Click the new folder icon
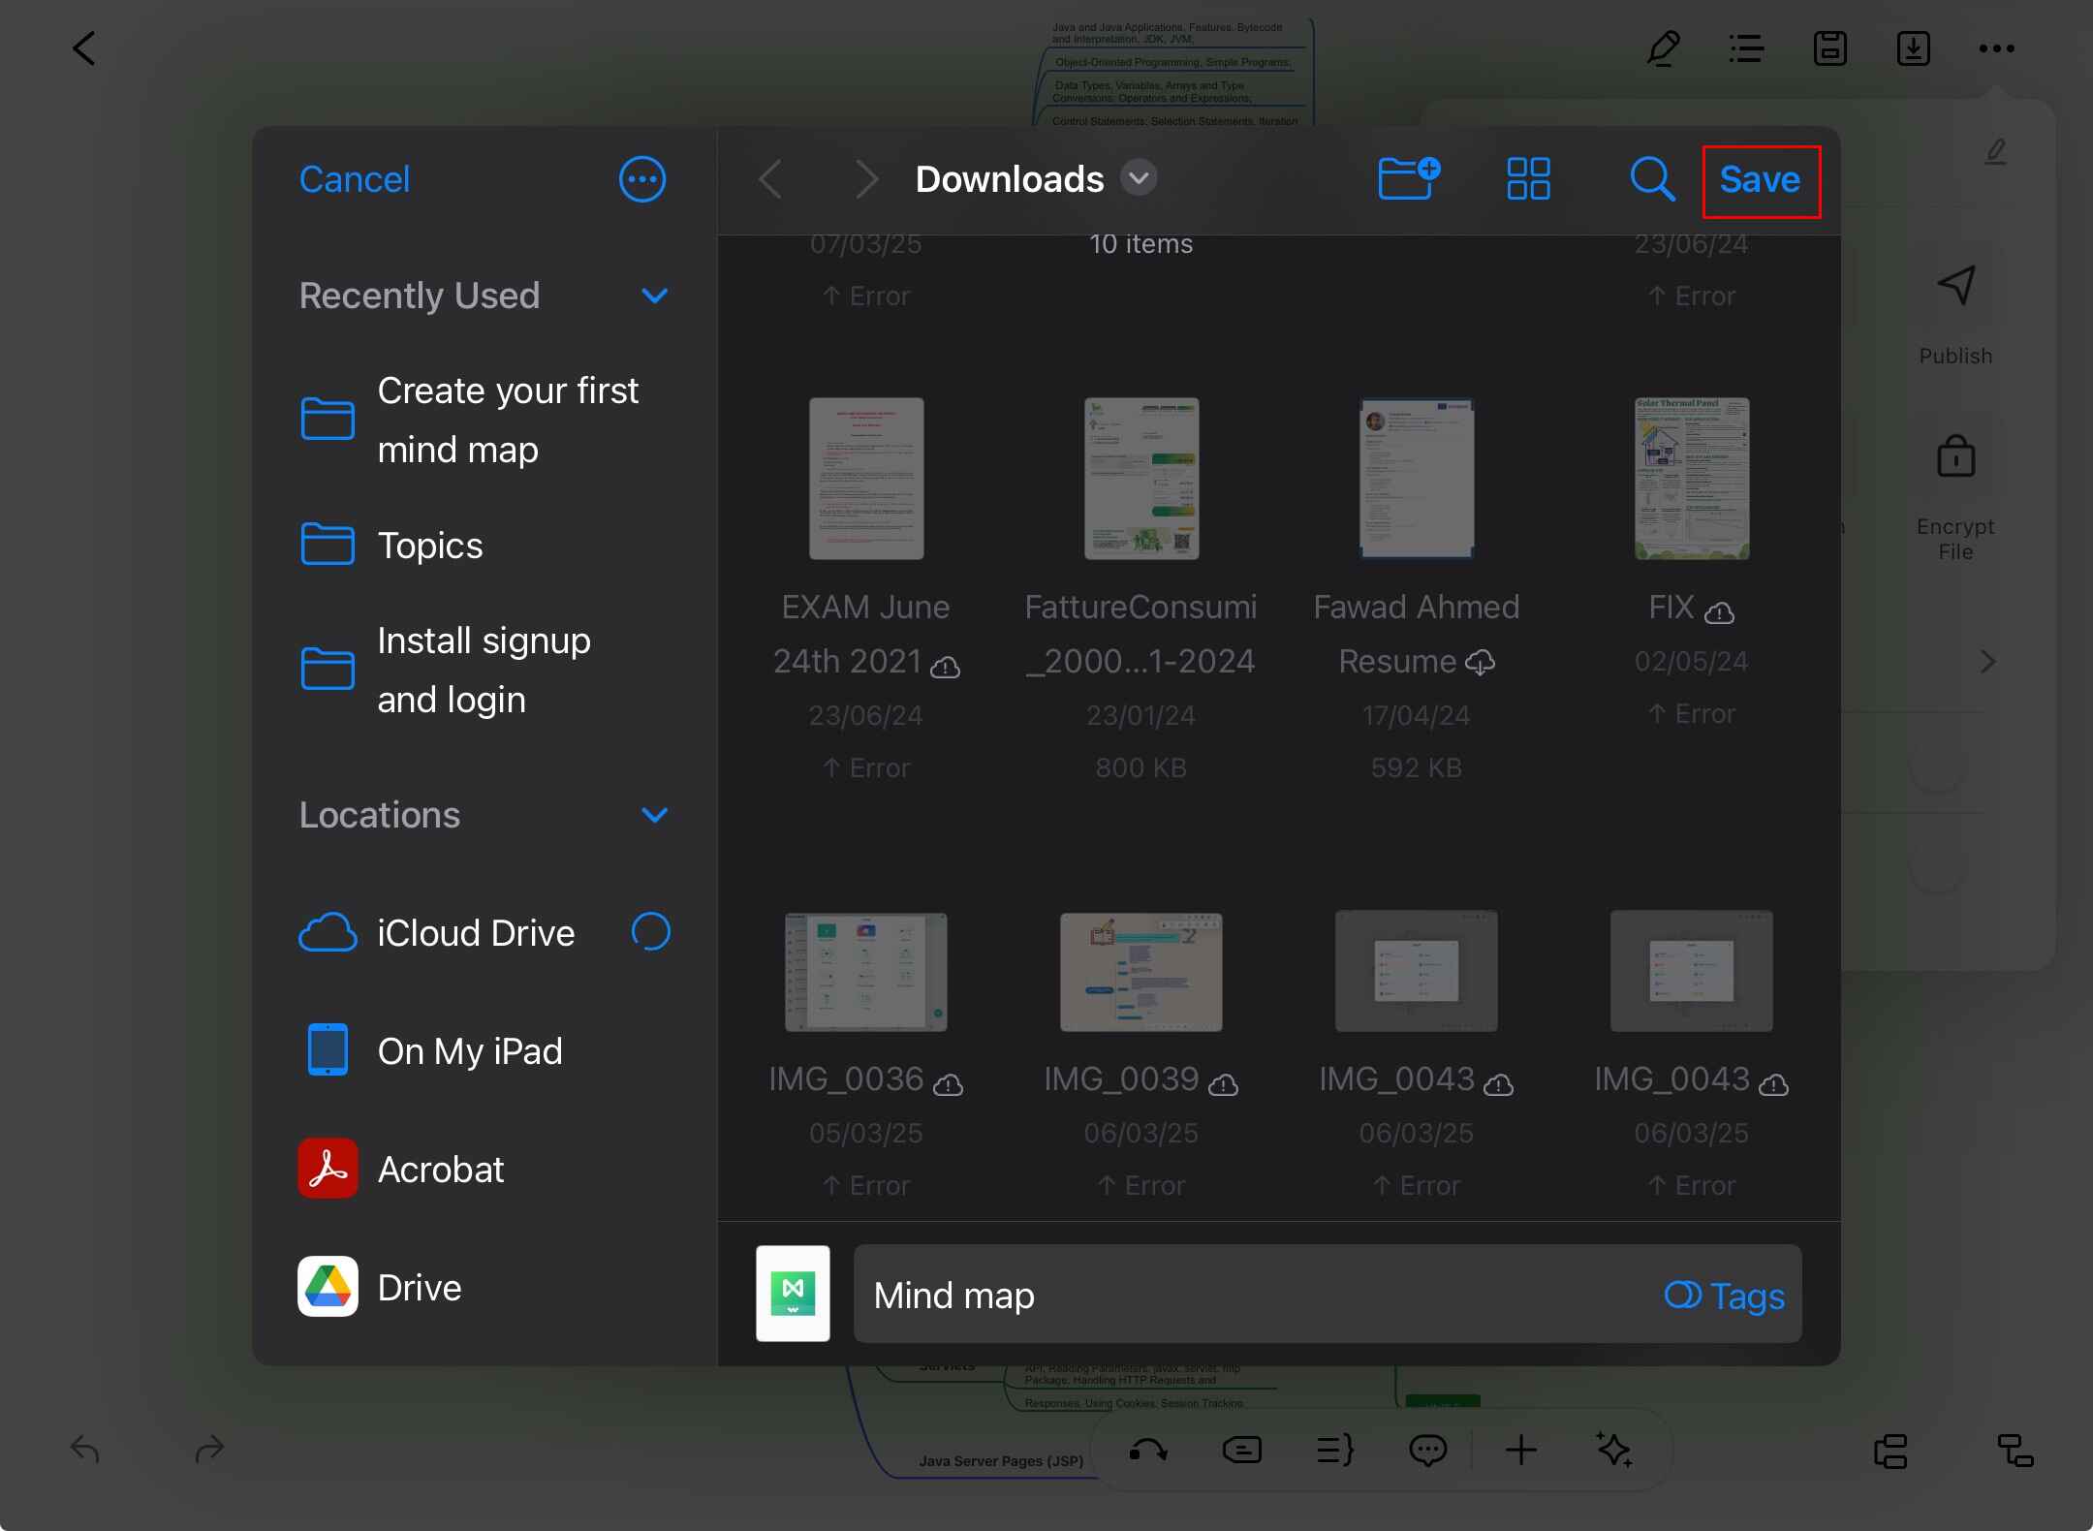This screenshot has width=2093, height=1531. [x=1408, y=179]
